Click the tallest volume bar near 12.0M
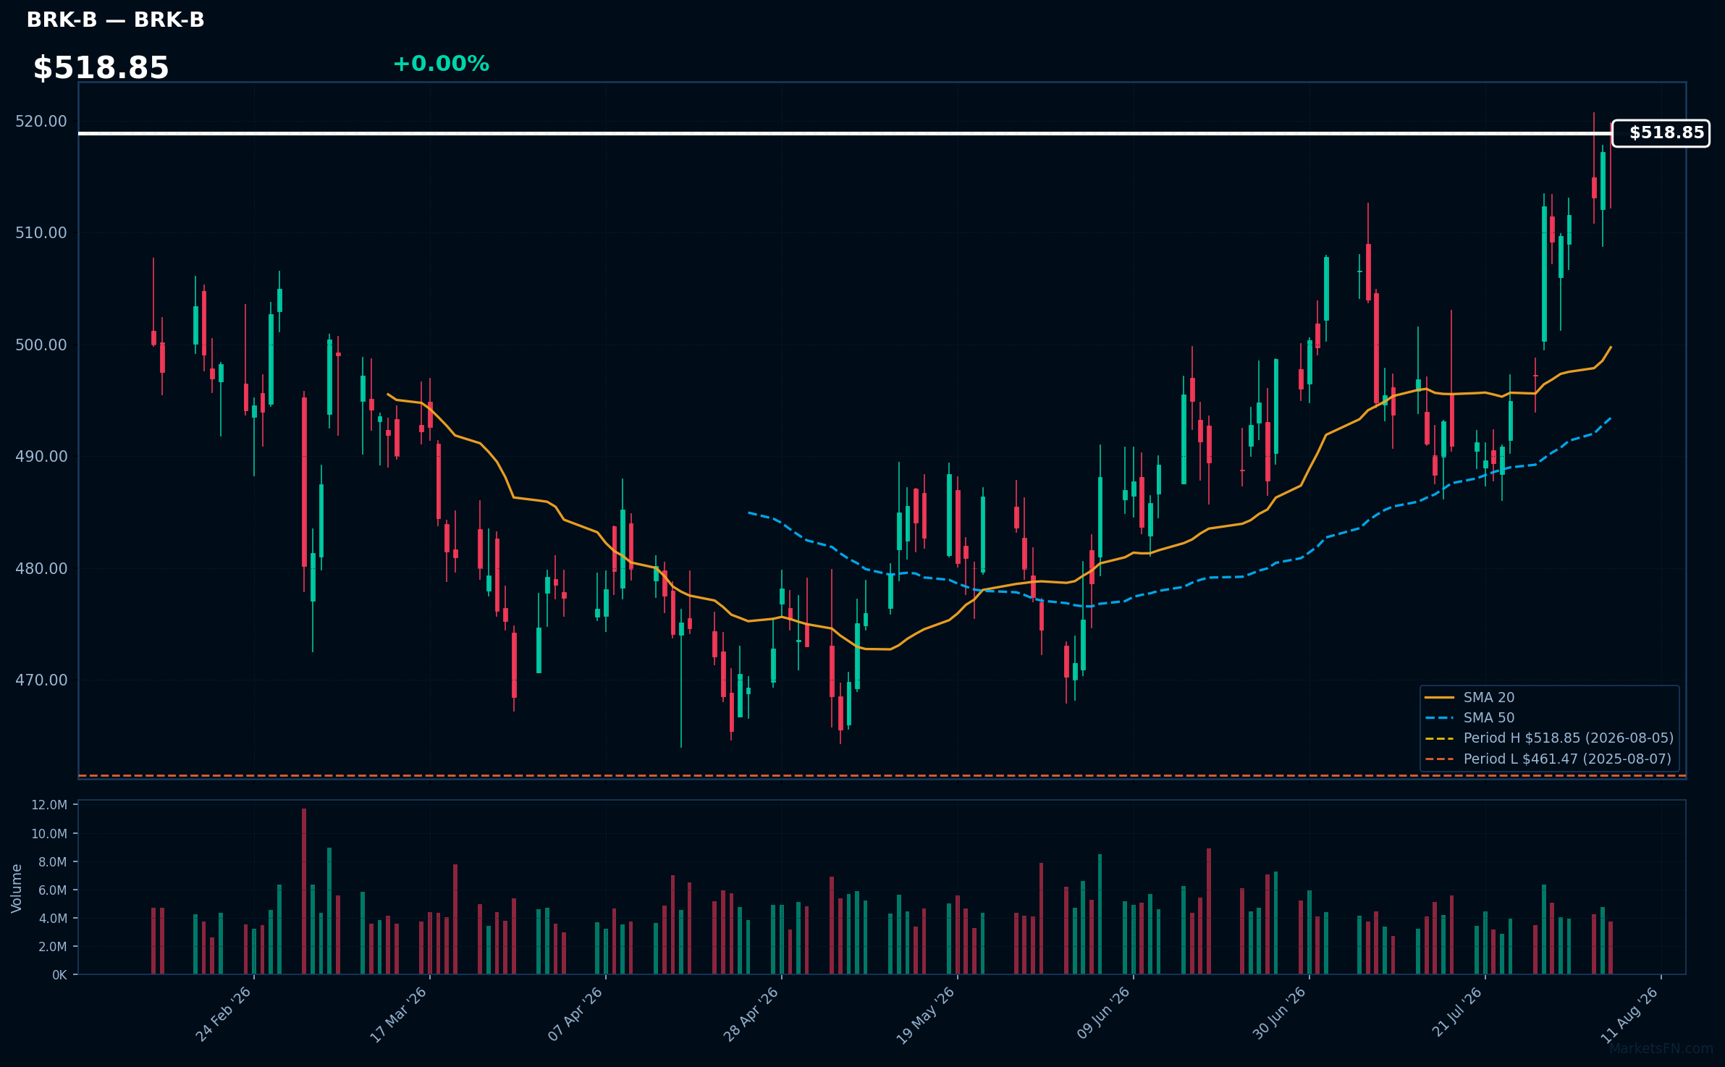1725x1067 pixels. click(x=304, y=891)
